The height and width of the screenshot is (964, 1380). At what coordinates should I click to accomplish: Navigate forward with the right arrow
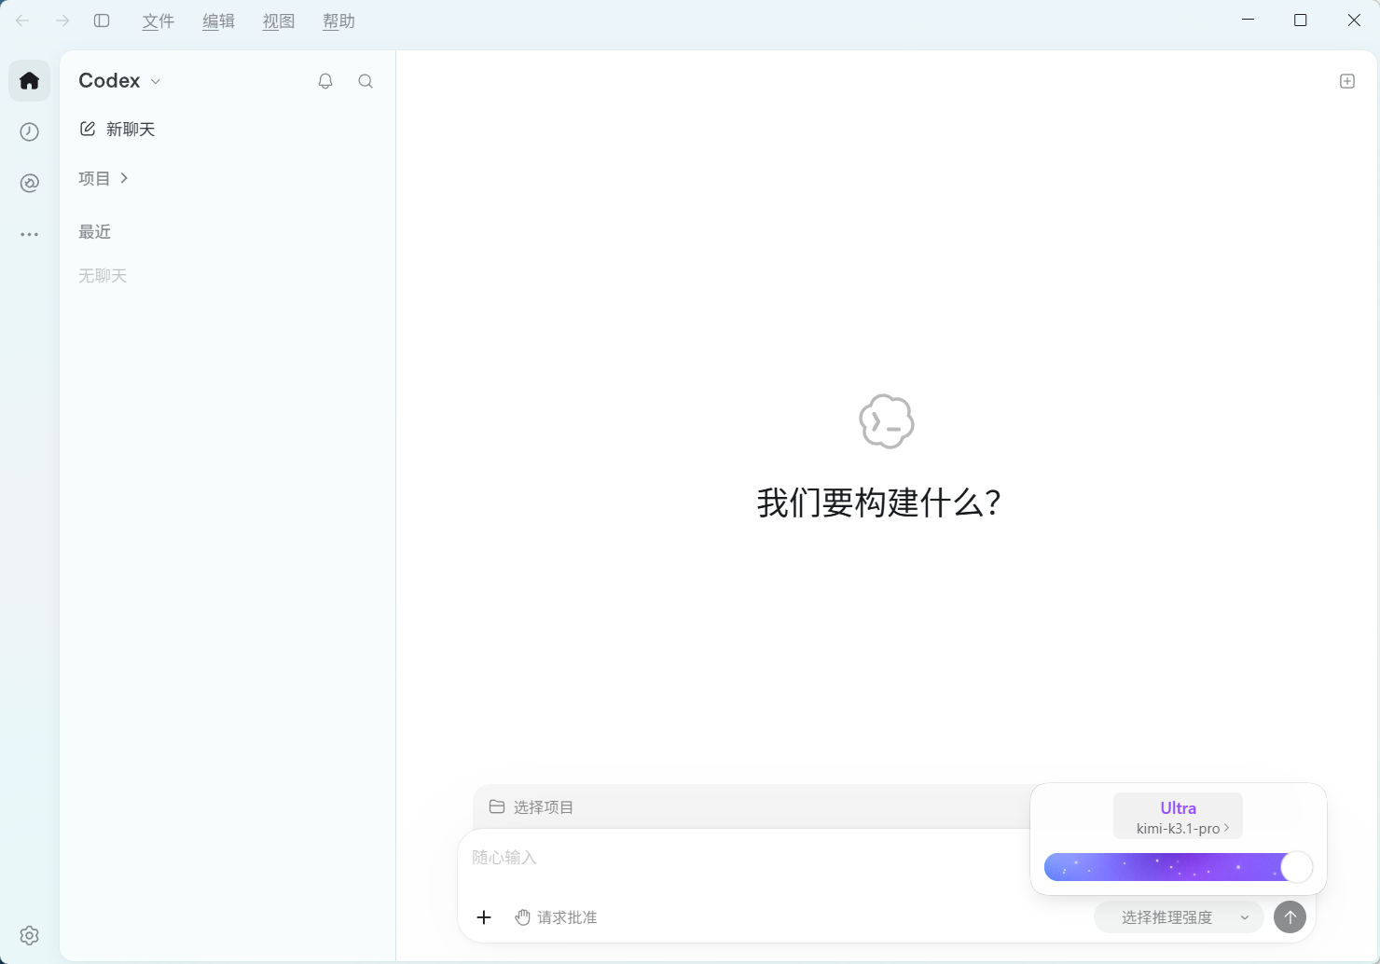62,21
